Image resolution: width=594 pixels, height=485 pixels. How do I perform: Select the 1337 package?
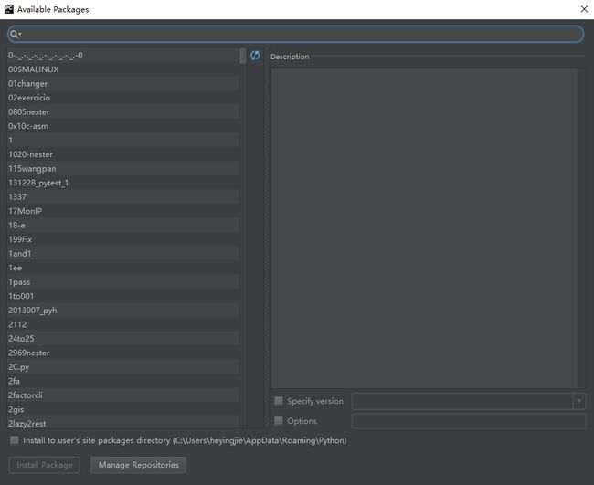click(123, 197)
